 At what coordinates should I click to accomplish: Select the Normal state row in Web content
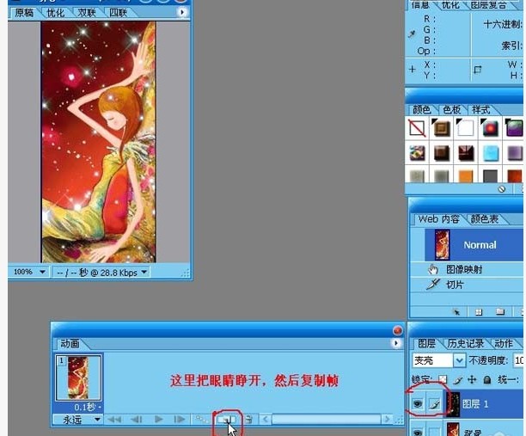474,245
